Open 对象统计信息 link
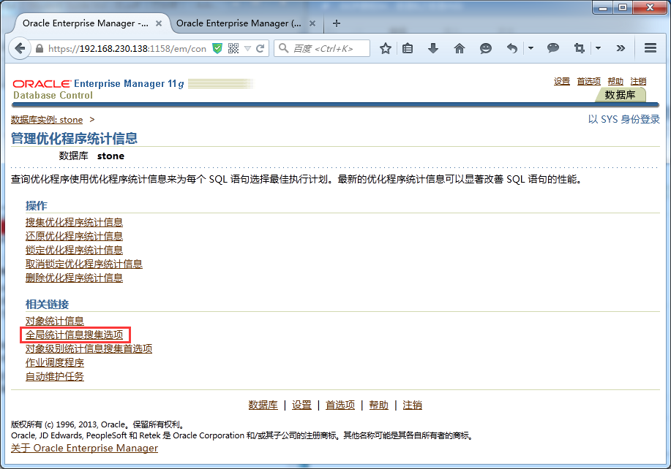 pos(55,321)
